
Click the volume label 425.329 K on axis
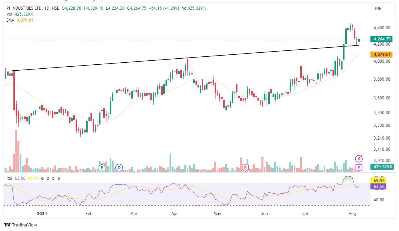coord(382,167)
